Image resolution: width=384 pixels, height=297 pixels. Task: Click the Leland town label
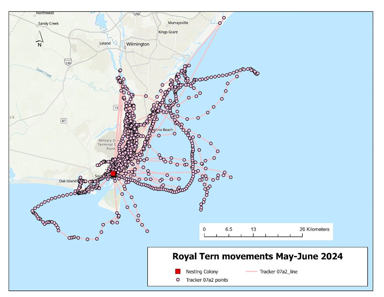pyautogui.click(x=105, y=43)
